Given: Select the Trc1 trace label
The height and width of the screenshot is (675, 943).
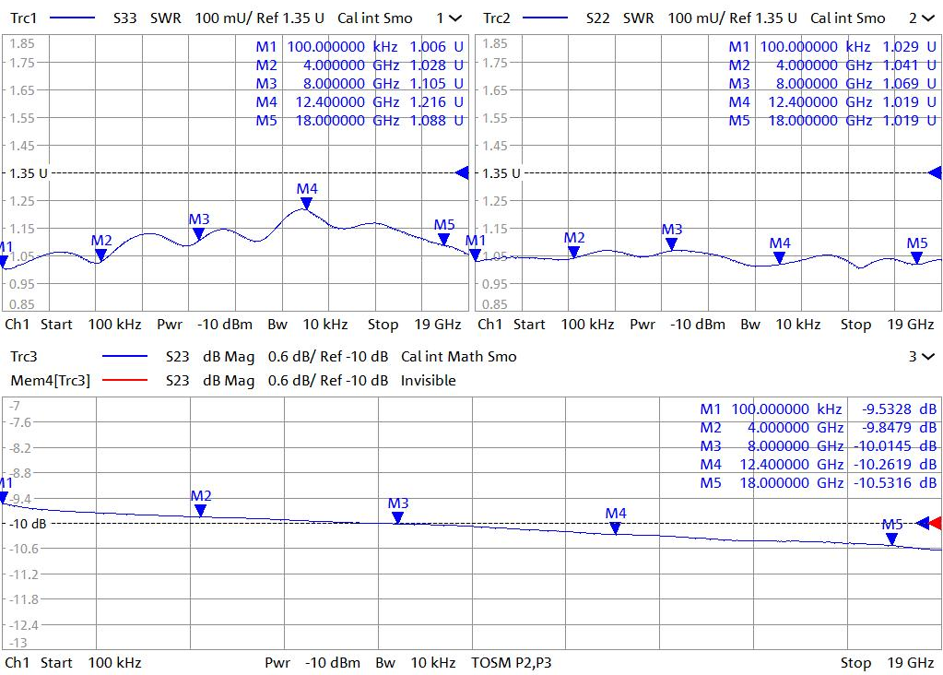Looking at the screenshot, I should click(24, 18).
